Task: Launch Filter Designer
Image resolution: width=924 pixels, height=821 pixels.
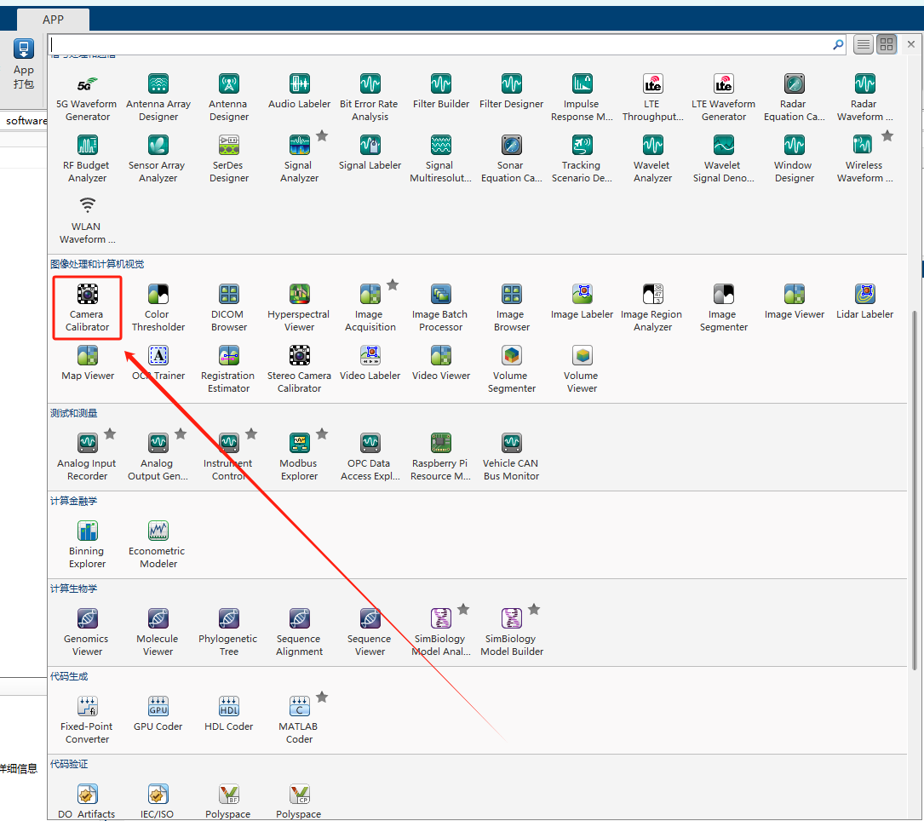Action: (x=512, y=92)
